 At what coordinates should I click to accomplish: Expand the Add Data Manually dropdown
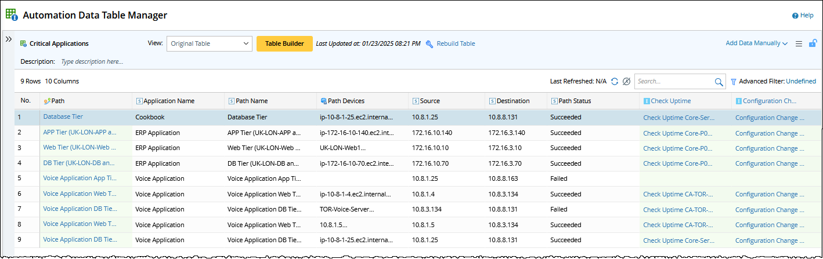click(756, 43)
